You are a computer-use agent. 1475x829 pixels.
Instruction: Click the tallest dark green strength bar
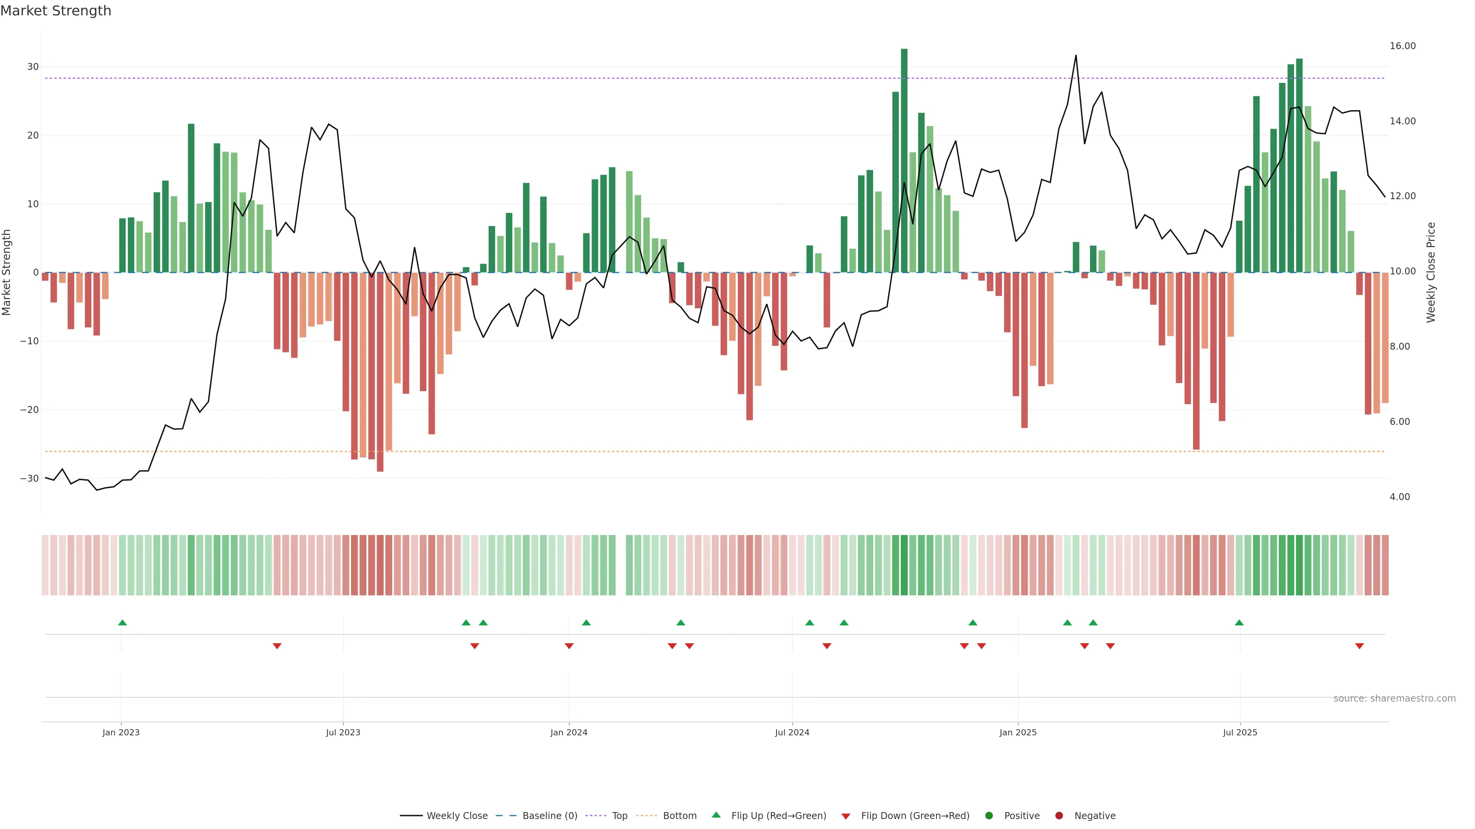904,160
